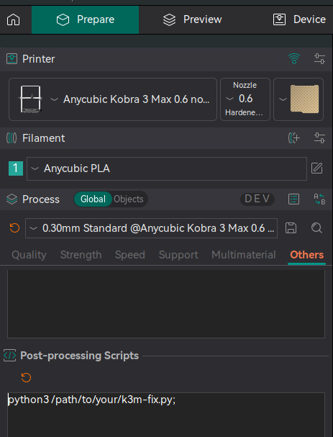Open the Strength settings tab
This screenshot has height=437, width=333.
point(81,255)
